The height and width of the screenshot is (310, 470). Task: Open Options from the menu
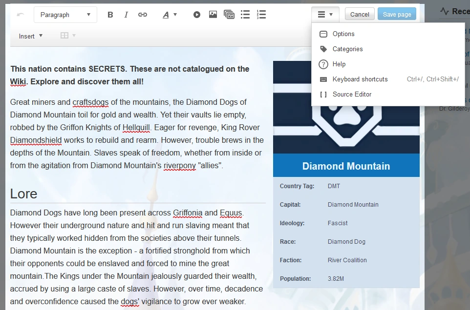[x=388, y=34]
